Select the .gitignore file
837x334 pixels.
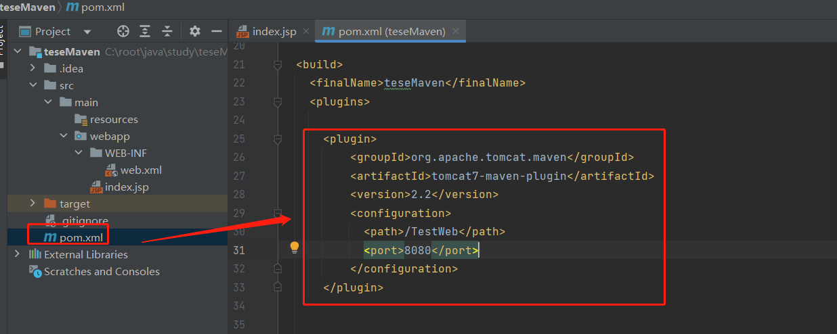click(84, 220)
